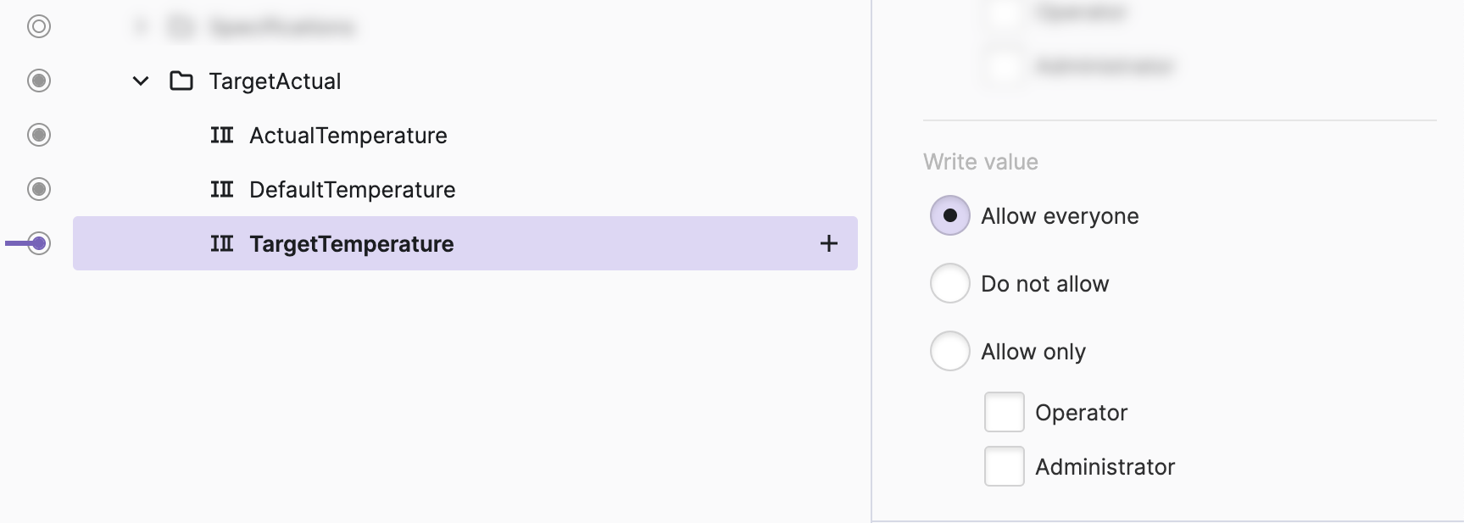Toggle the circle marker for DefaultTemperature row
Screen dimensions: 1464x523
tap(39, 190)
